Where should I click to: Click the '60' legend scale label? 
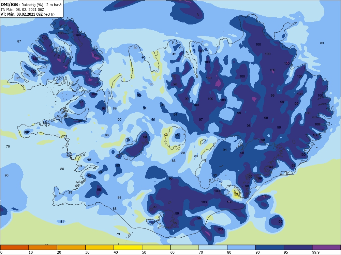coord(173,252)
